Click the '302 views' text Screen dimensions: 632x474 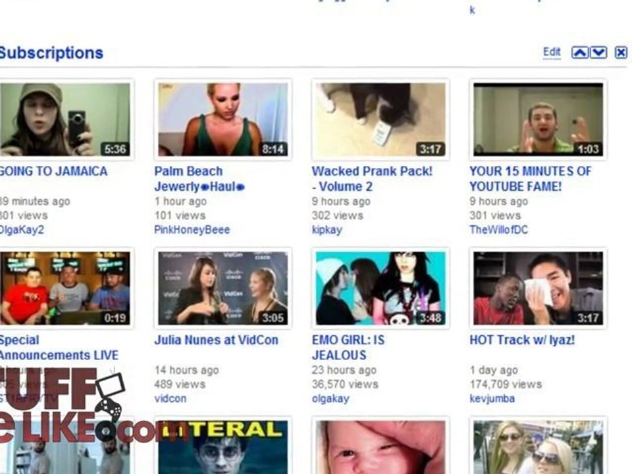point(337,215)
